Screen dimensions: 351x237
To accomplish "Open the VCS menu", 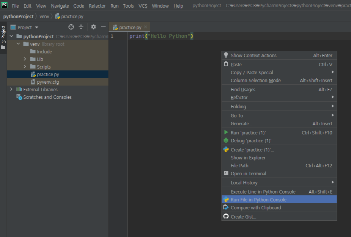I will click(x=143, y=6).
